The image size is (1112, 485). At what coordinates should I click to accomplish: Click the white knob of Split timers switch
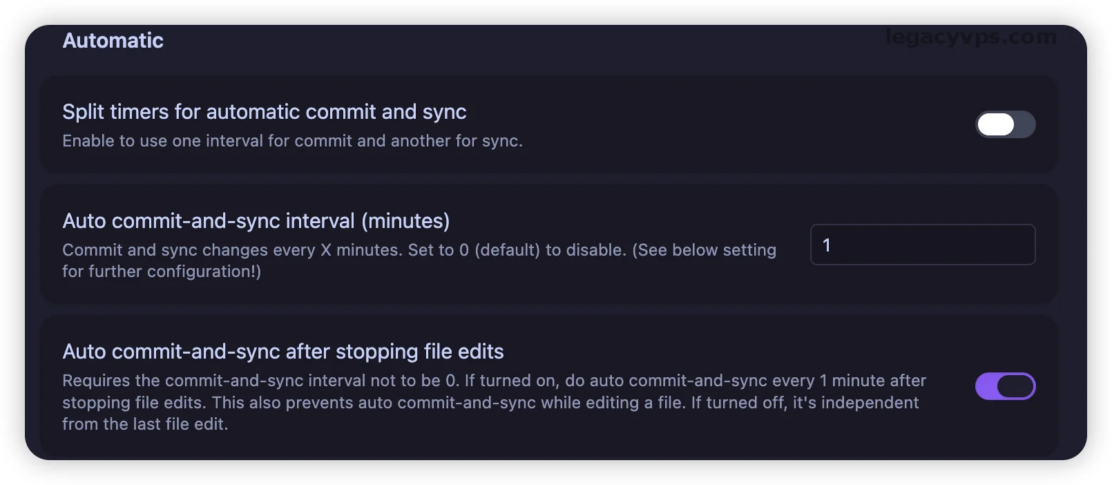[x=995, y=124]
